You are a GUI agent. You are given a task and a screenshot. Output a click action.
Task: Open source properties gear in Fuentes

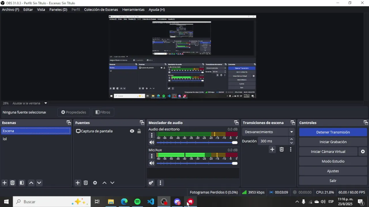(x=95, y=183)
